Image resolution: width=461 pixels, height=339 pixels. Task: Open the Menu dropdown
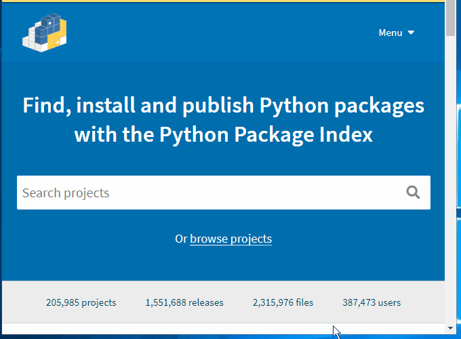(397, 33)
